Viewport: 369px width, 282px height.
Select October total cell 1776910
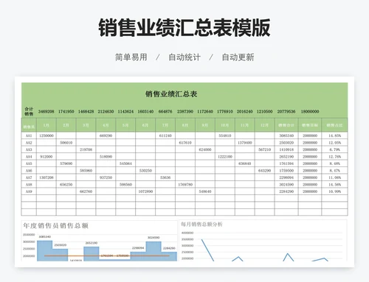pyautogui.click(x=225, y=111)
